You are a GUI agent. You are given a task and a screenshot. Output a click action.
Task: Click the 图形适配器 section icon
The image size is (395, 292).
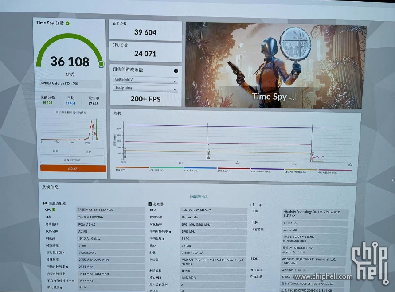(x=45, y=203)
